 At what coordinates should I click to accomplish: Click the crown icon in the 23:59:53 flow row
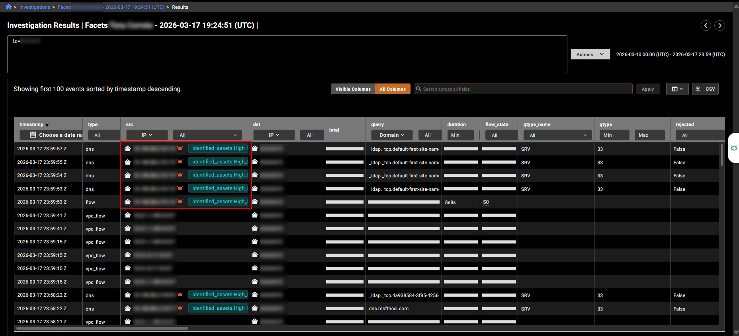coord(180,201)
